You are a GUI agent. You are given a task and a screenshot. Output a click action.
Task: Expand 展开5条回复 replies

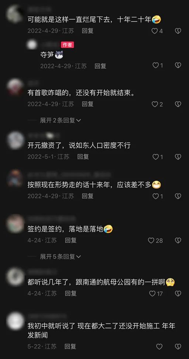pos(61,256)
